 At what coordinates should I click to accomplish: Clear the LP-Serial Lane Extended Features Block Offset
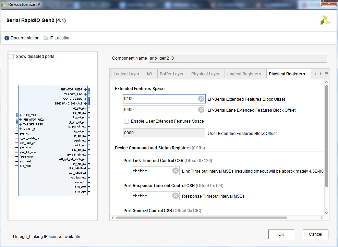201,109
